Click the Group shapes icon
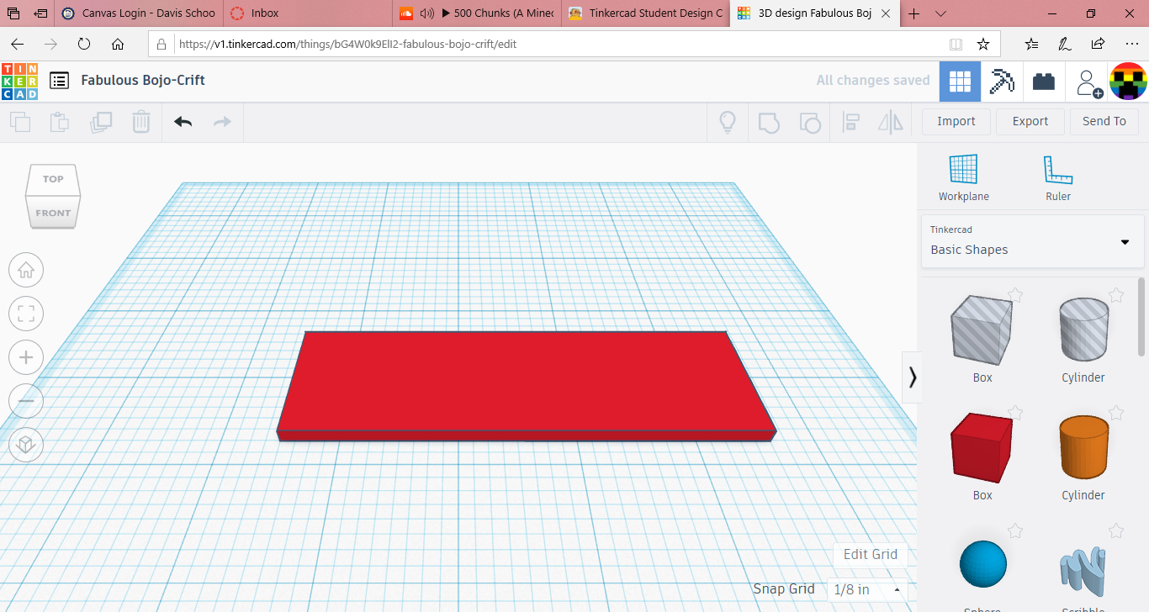The height and width of the screenshot is (612, 1149). 769,123
